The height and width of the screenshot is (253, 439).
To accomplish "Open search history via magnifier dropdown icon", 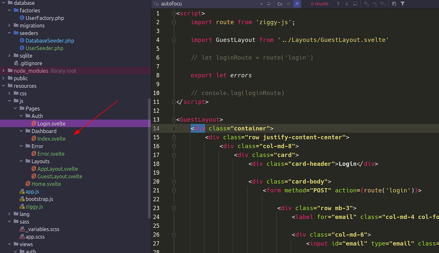I will point(157,4).
